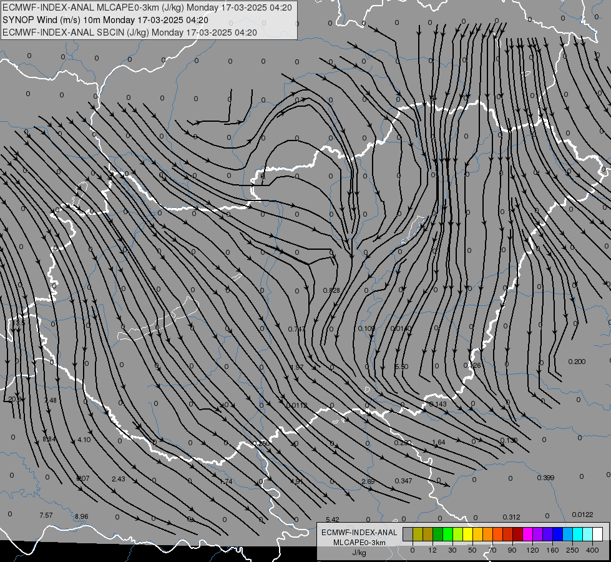Pick the pure blue legend swatch
Image resolution: width=611 pixels, height=562 pixels.
coord(557,534)
